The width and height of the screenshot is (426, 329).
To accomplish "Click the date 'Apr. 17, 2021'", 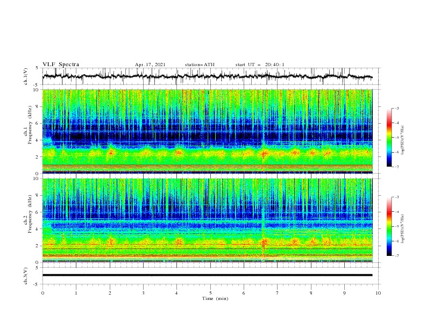I will point(150,65).
